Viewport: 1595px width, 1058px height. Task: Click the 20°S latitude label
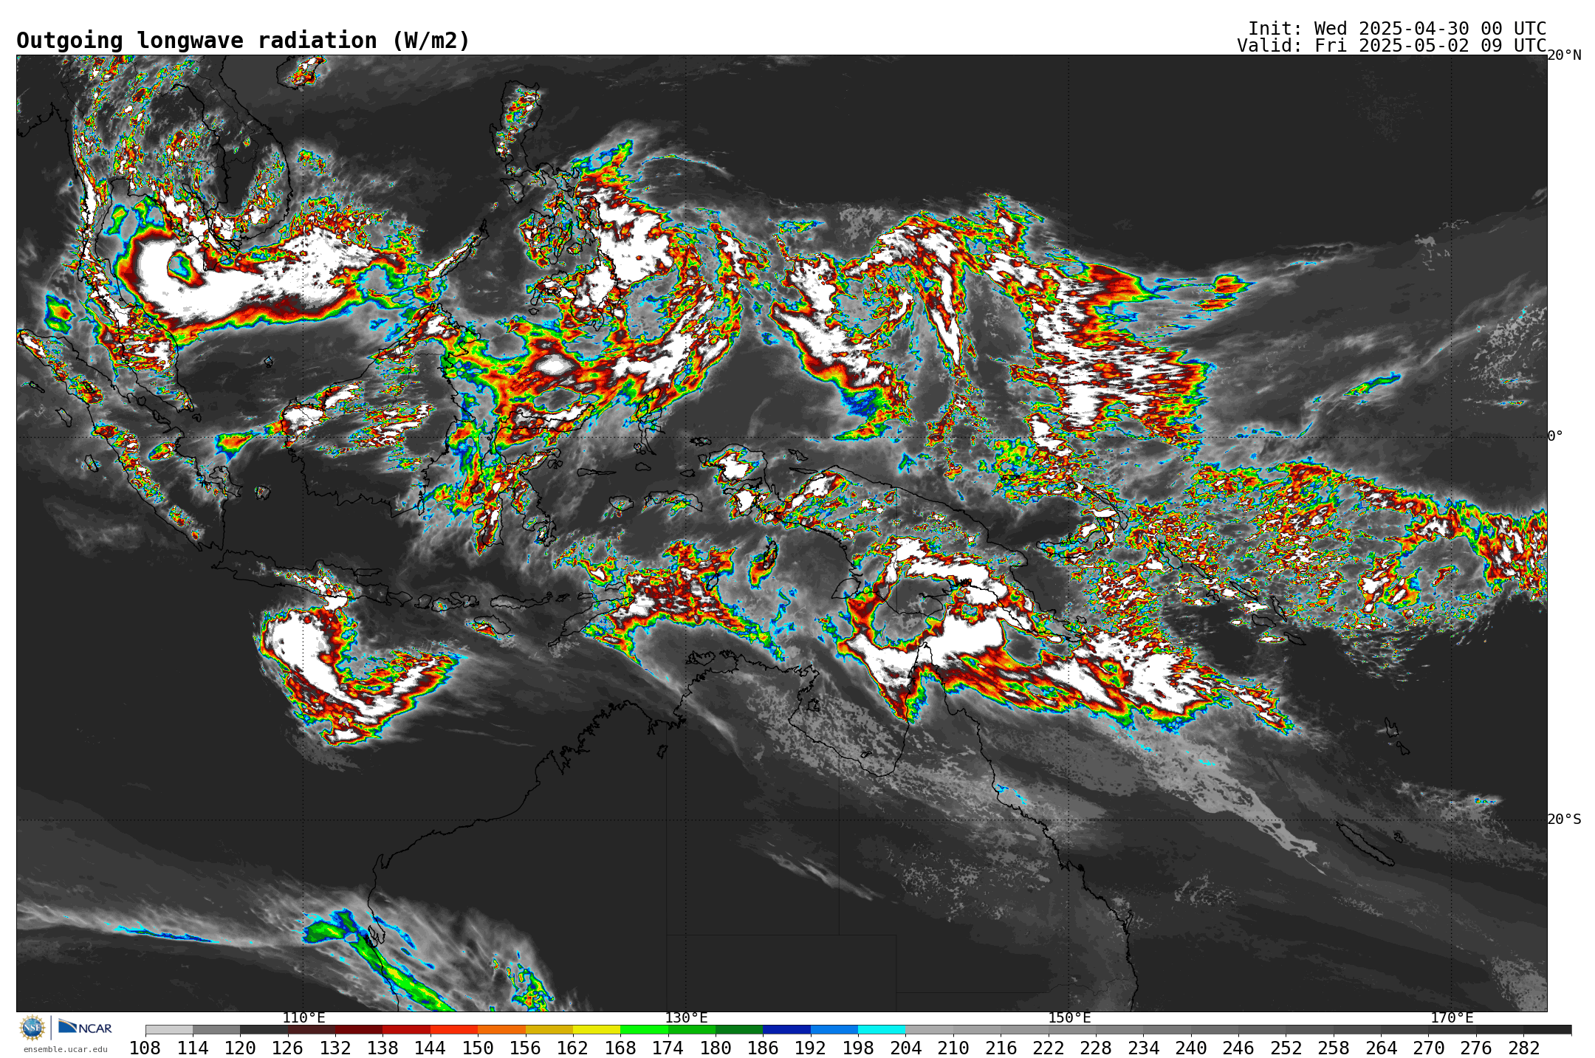(x=1564, y=820)
